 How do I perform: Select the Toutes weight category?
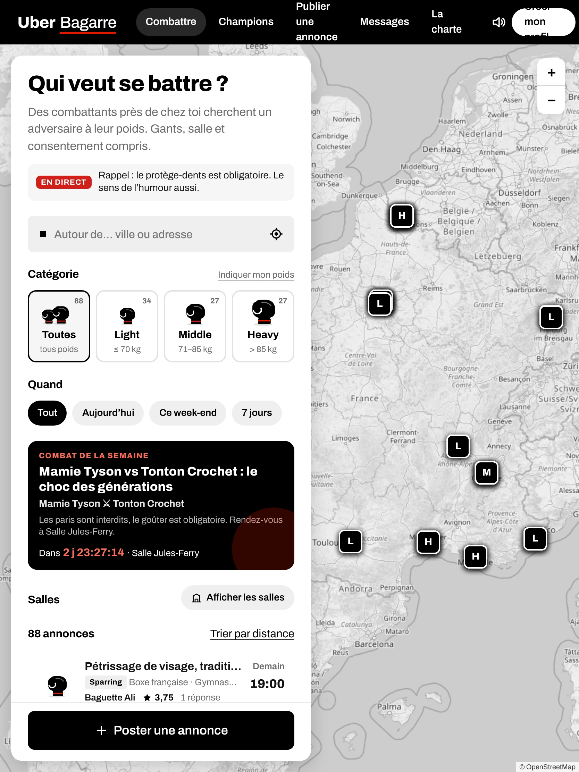59,326
